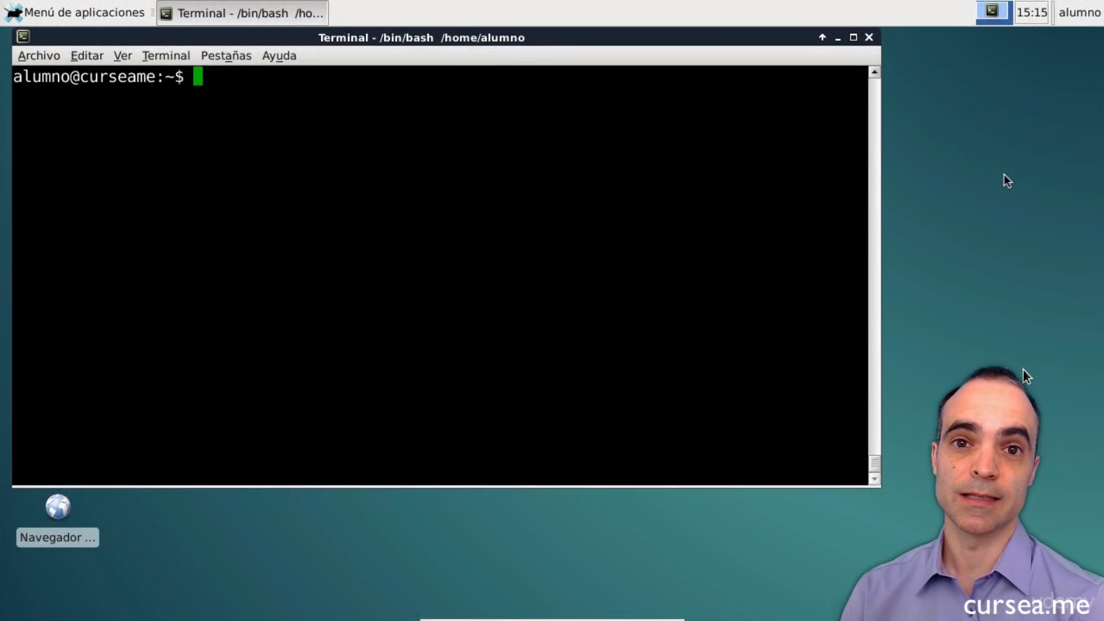Select the Terminal taskbar window button
The image size is (1104, 621).
point(242,13)
